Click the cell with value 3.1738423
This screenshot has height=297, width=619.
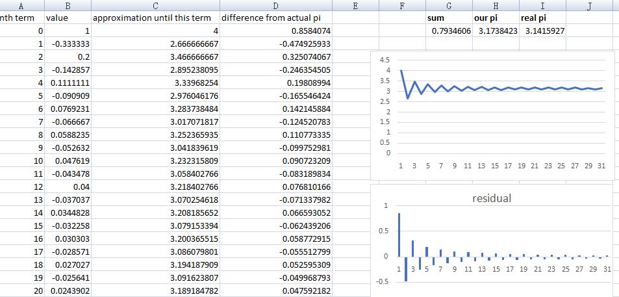[496, 31]
